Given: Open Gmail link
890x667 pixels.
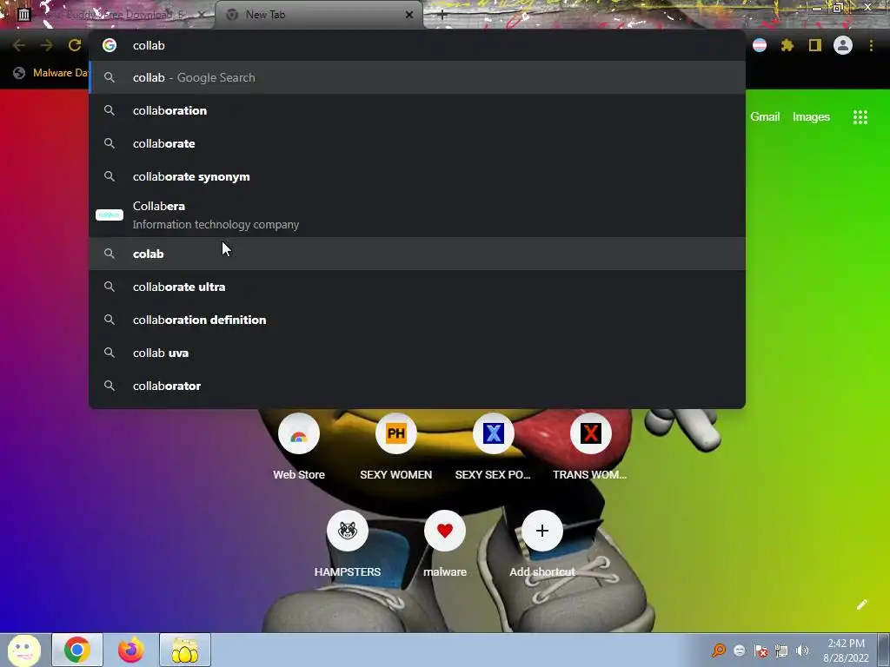Looking at the screenshot, I should click(x=765, y=117).
